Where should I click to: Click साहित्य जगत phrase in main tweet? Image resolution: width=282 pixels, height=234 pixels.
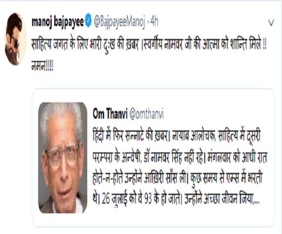coord(49,45)
